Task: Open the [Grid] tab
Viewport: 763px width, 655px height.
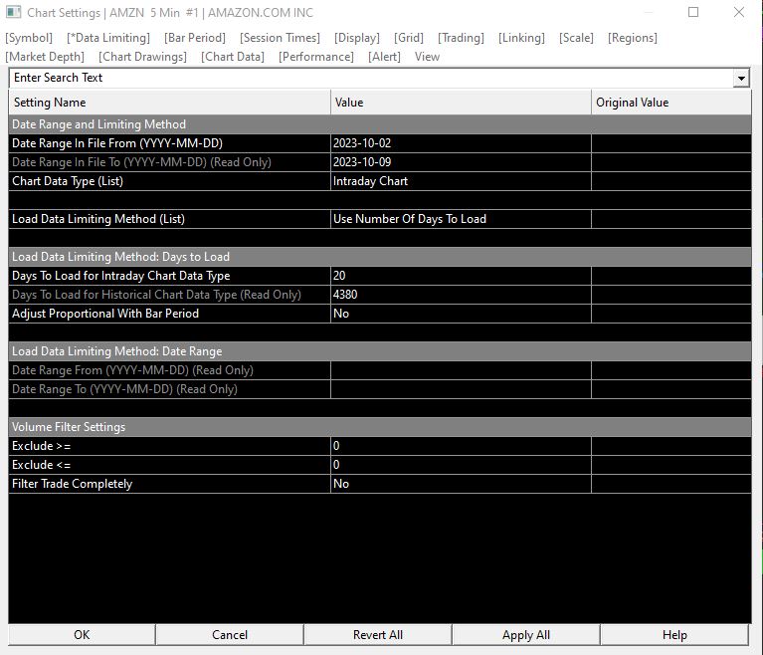Action: tap(409, 38)
